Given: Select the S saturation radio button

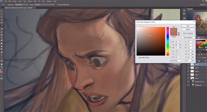Looking at the screenshot, I should (171, 45).
